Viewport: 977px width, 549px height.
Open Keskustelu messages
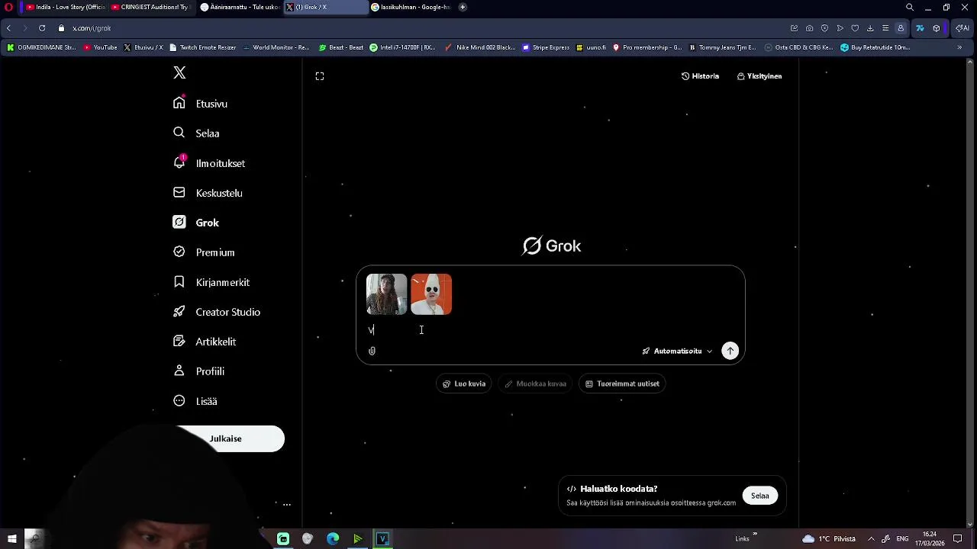(208, 193)
